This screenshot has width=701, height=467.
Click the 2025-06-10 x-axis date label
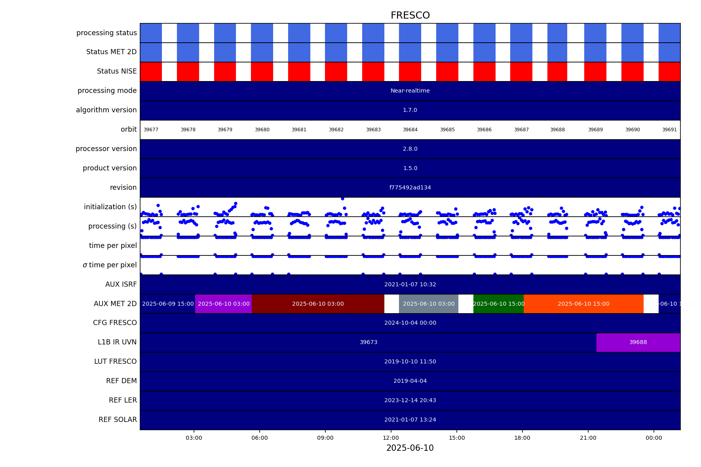pyautogui.click(x=410, y=448)
